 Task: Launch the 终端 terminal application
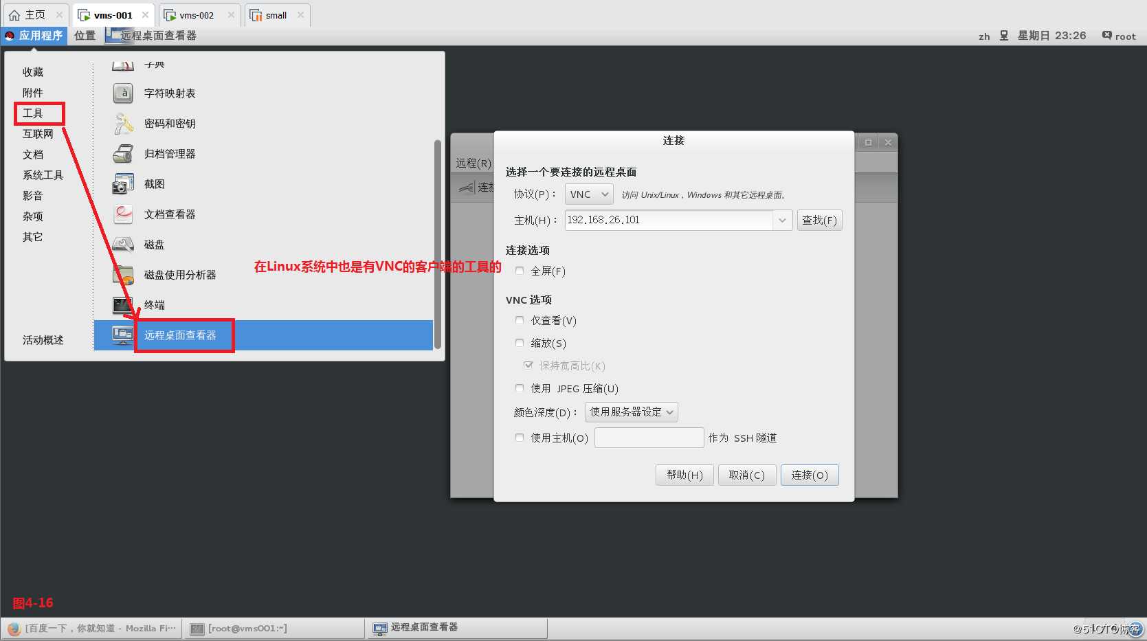click(x=153, y=304)
